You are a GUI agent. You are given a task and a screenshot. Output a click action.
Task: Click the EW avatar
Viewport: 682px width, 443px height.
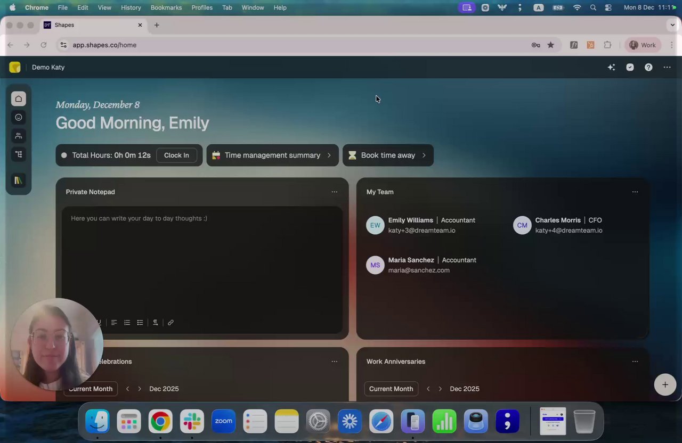[x=375, y=225]
